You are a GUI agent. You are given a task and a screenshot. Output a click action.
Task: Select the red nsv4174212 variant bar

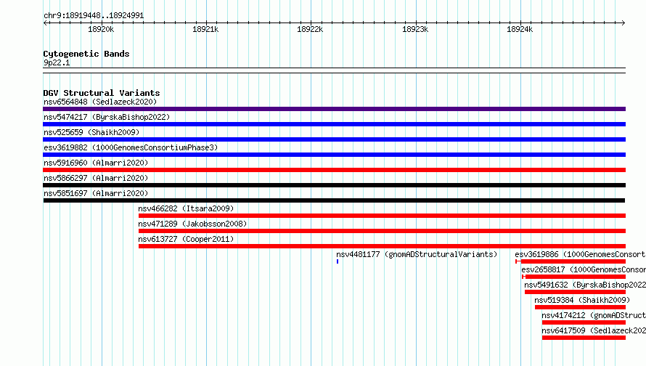pos(584,322)
